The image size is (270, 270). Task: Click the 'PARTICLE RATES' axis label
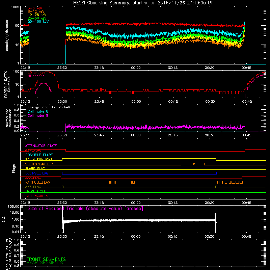pyautogui.click(x=6, y=84)
